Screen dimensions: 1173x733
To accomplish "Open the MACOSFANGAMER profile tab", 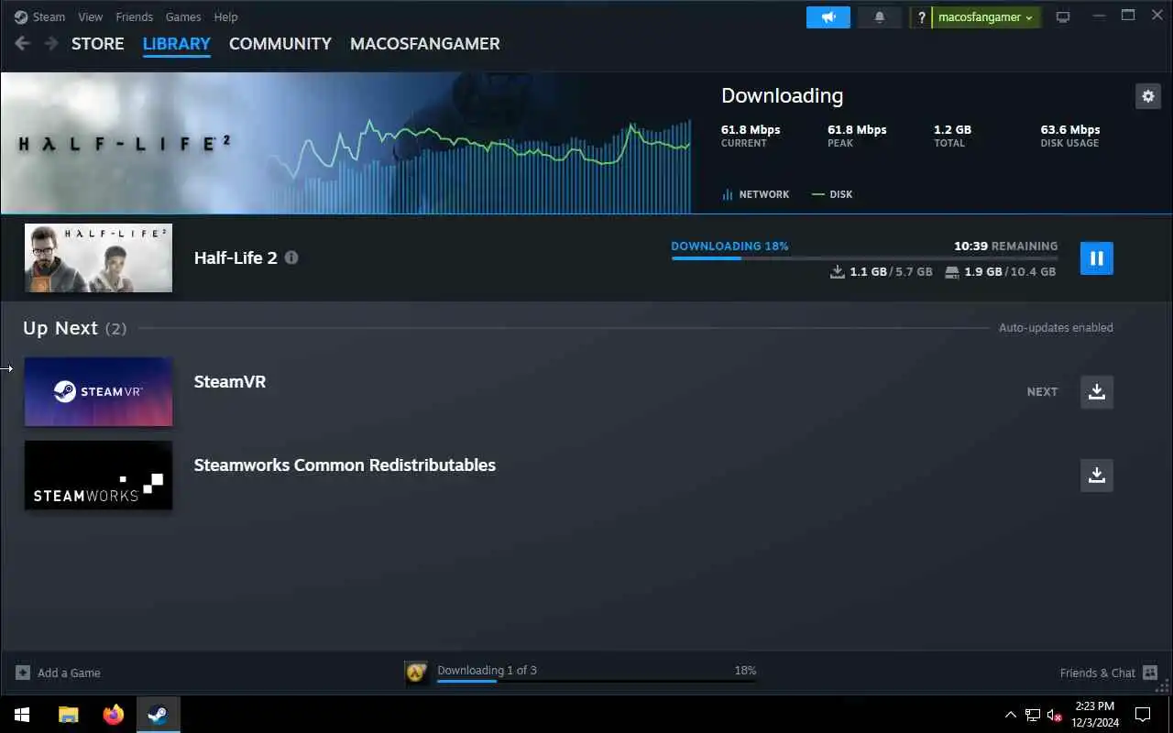I will coord(425,43).
